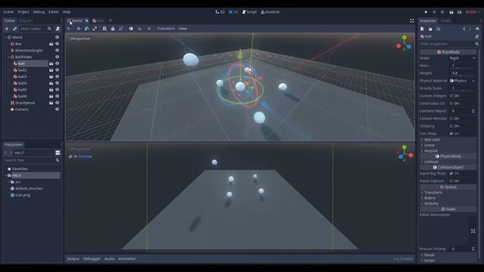The height and width of the screenshot is (272, 484).
Task: Open the Transform menu in viewport toolbar
Action: click(166, 29)
